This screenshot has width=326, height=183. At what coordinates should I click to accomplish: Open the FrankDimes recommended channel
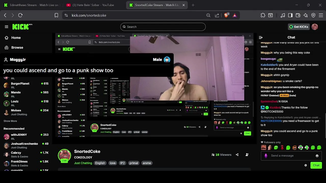coord(26,163)
